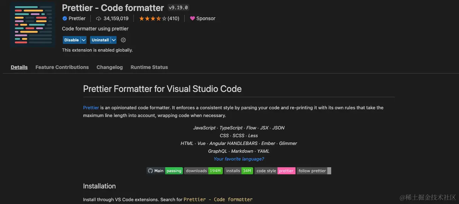Image resolution: width=459 pixels, height=204 pixels.
Task: Open the extension settings gear menu
Action: [x=123, y=40]
